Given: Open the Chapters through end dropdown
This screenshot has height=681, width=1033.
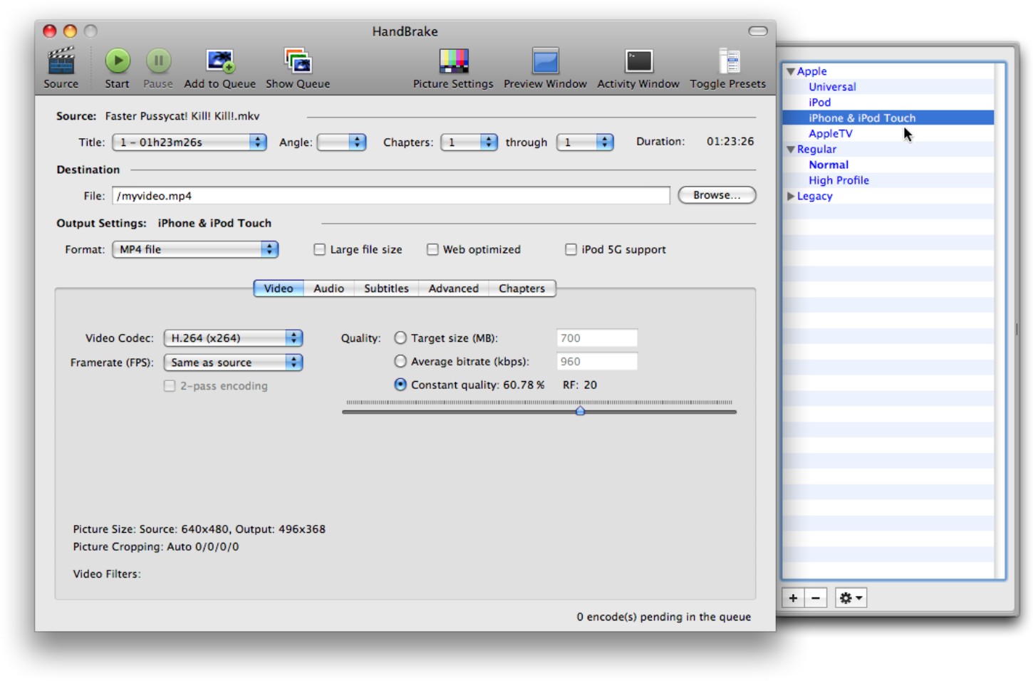Looking at the screenshot, I should click(585, 142).
